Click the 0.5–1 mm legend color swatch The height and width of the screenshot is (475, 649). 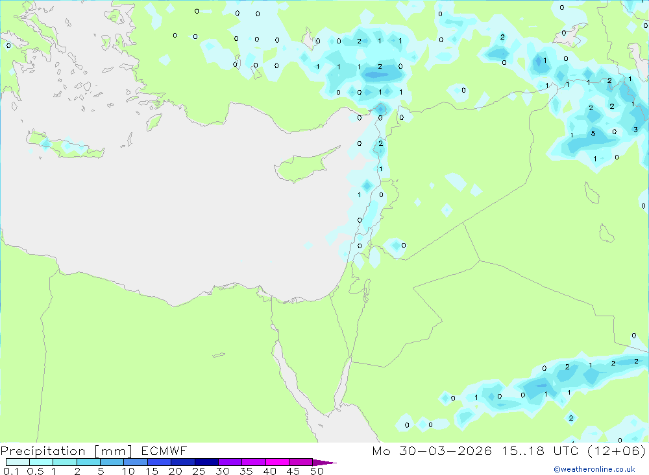pyautogui.click(x=41, y=462)
